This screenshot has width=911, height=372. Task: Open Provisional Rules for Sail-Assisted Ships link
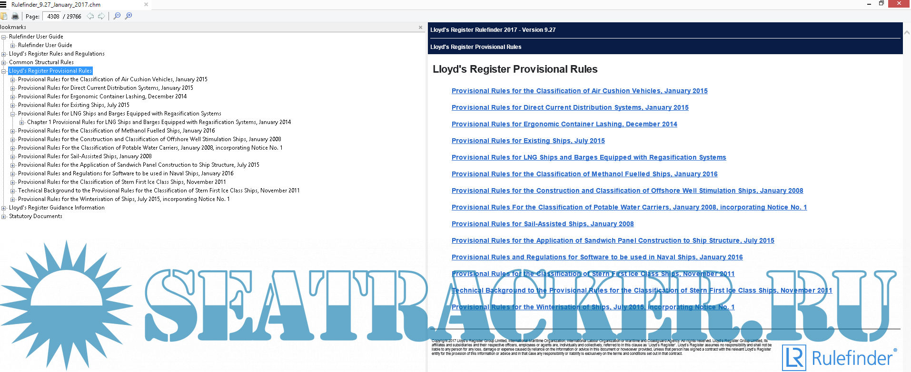[543, 224]
